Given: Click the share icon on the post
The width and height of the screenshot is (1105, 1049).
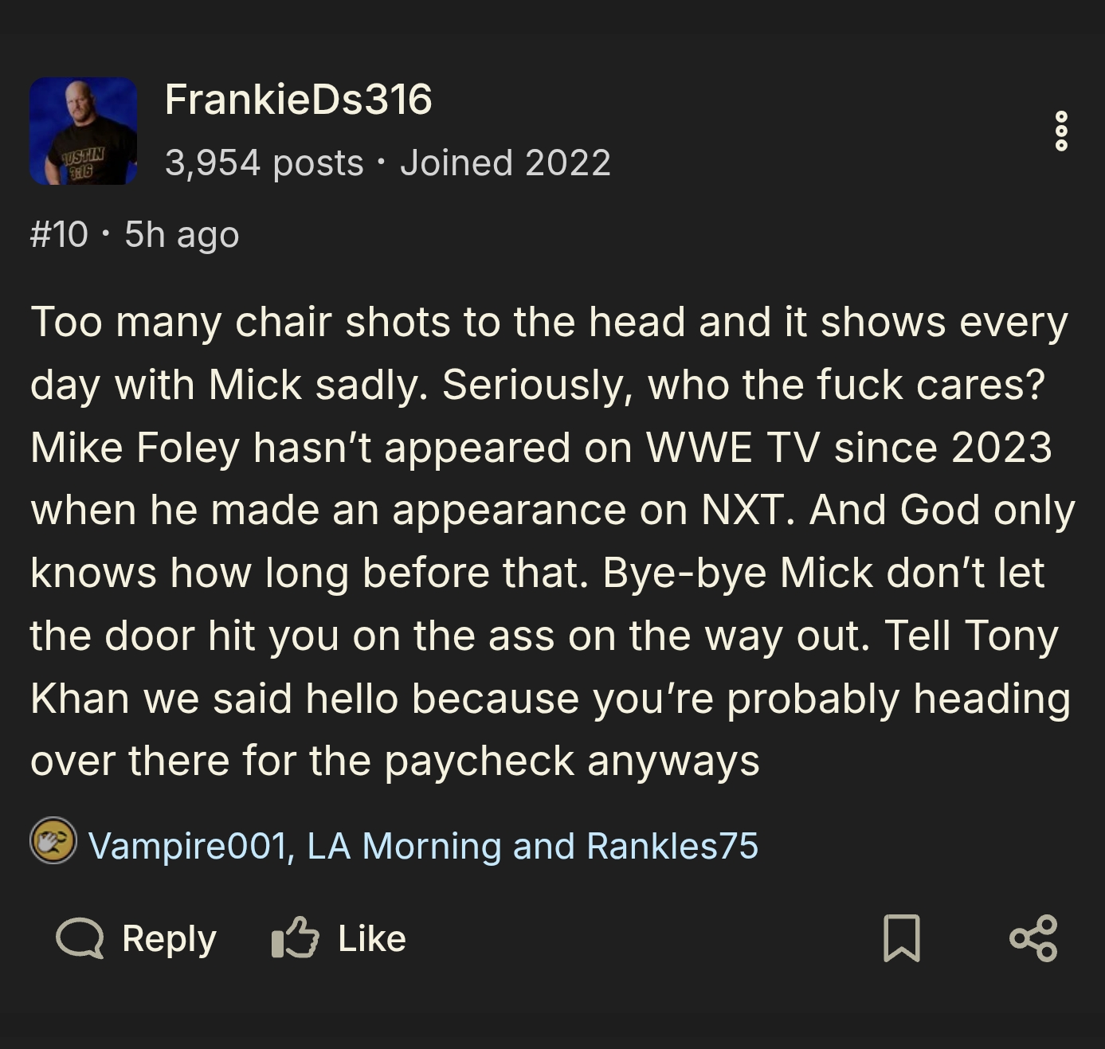Looking at the screenshot, I should pyautogui.click(x=1033, y=938).
